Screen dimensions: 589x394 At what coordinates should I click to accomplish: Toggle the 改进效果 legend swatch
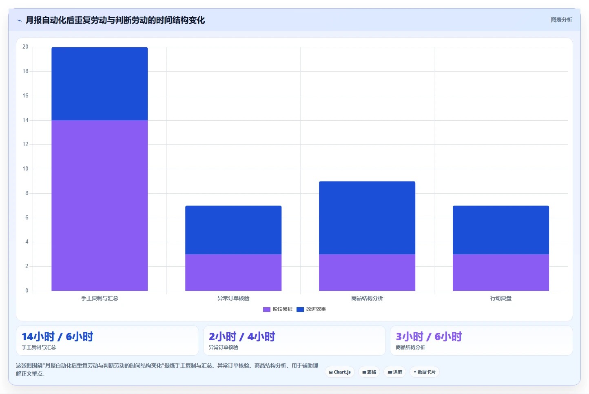[300, 309]
